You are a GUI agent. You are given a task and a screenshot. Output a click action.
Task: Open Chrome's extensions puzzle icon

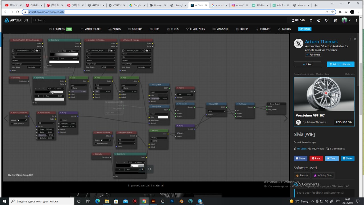coord(340,12)
